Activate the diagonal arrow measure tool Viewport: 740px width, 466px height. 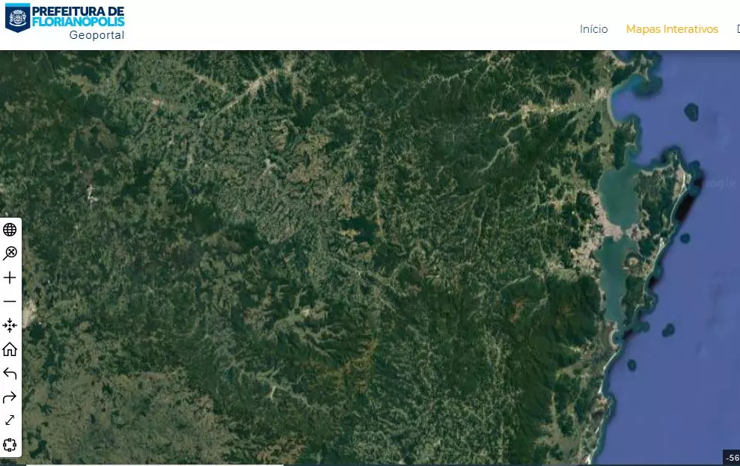coord(10,420)
